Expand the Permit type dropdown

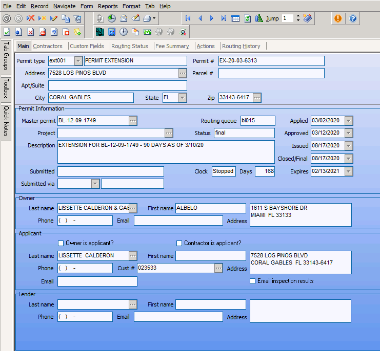point(78,61)
